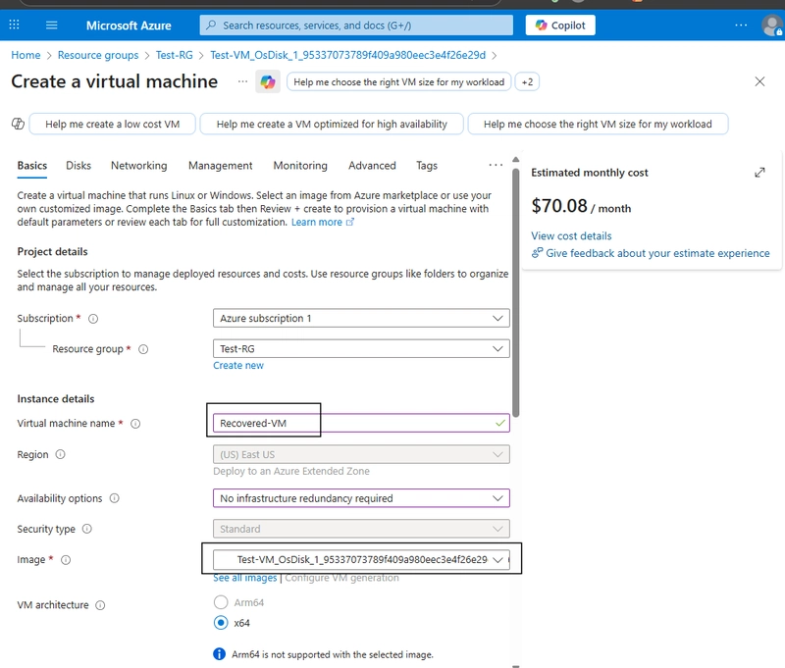Image resolution: width=785 pixels, height=668 pixels.
Task: Select the Arm64 radio button
Action: click(221, 602)
